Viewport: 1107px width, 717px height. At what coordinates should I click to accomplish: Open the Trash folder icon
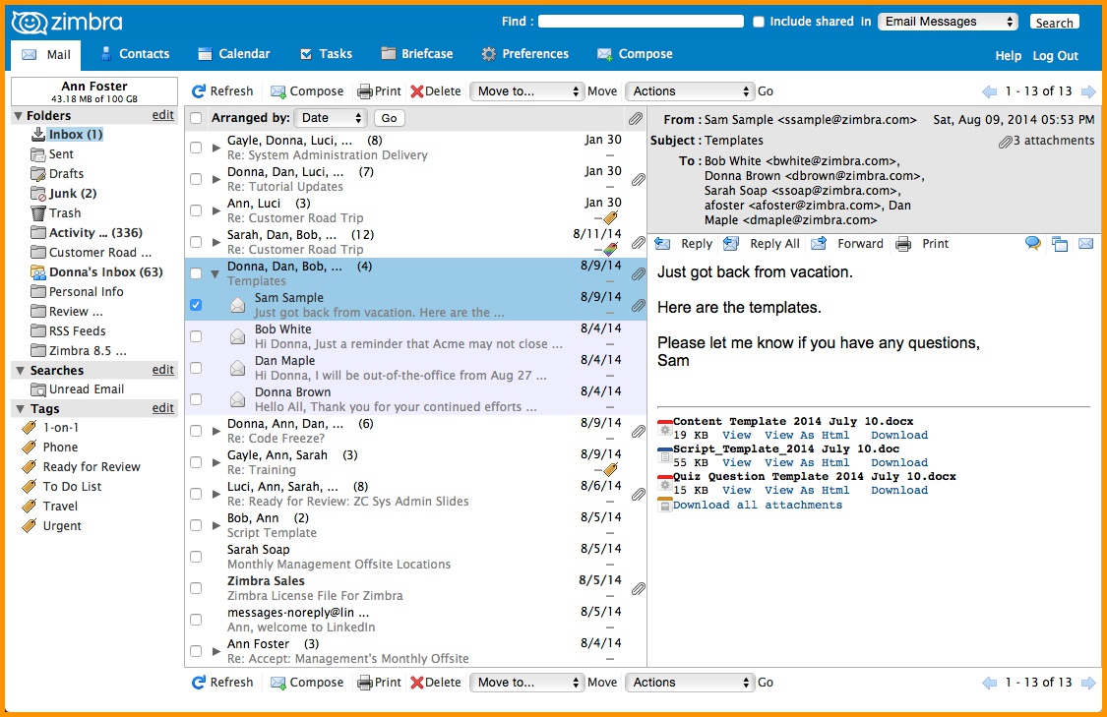38,213
